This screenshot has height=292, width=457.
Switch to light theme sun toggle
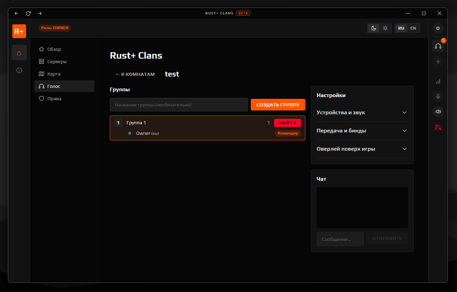[x=385, y=28]
